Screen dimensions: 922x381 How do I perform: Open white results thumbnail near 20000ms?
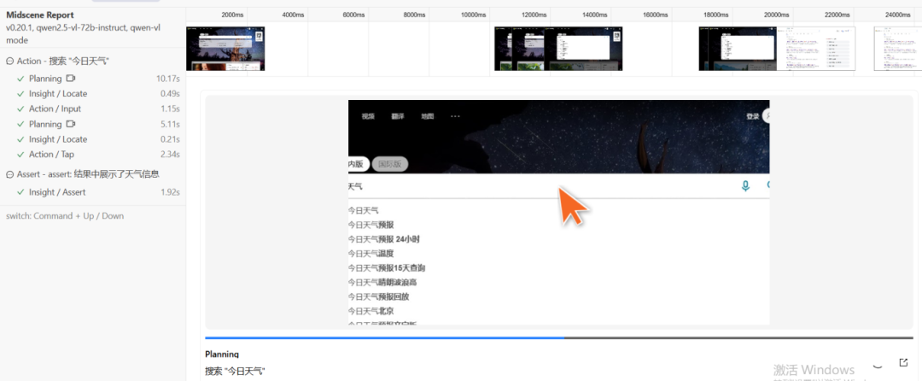coord(816,48)
